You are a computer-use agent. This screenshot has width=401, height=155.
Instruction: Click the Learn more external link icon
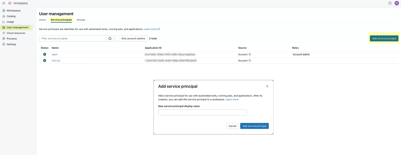coord(159,29)
